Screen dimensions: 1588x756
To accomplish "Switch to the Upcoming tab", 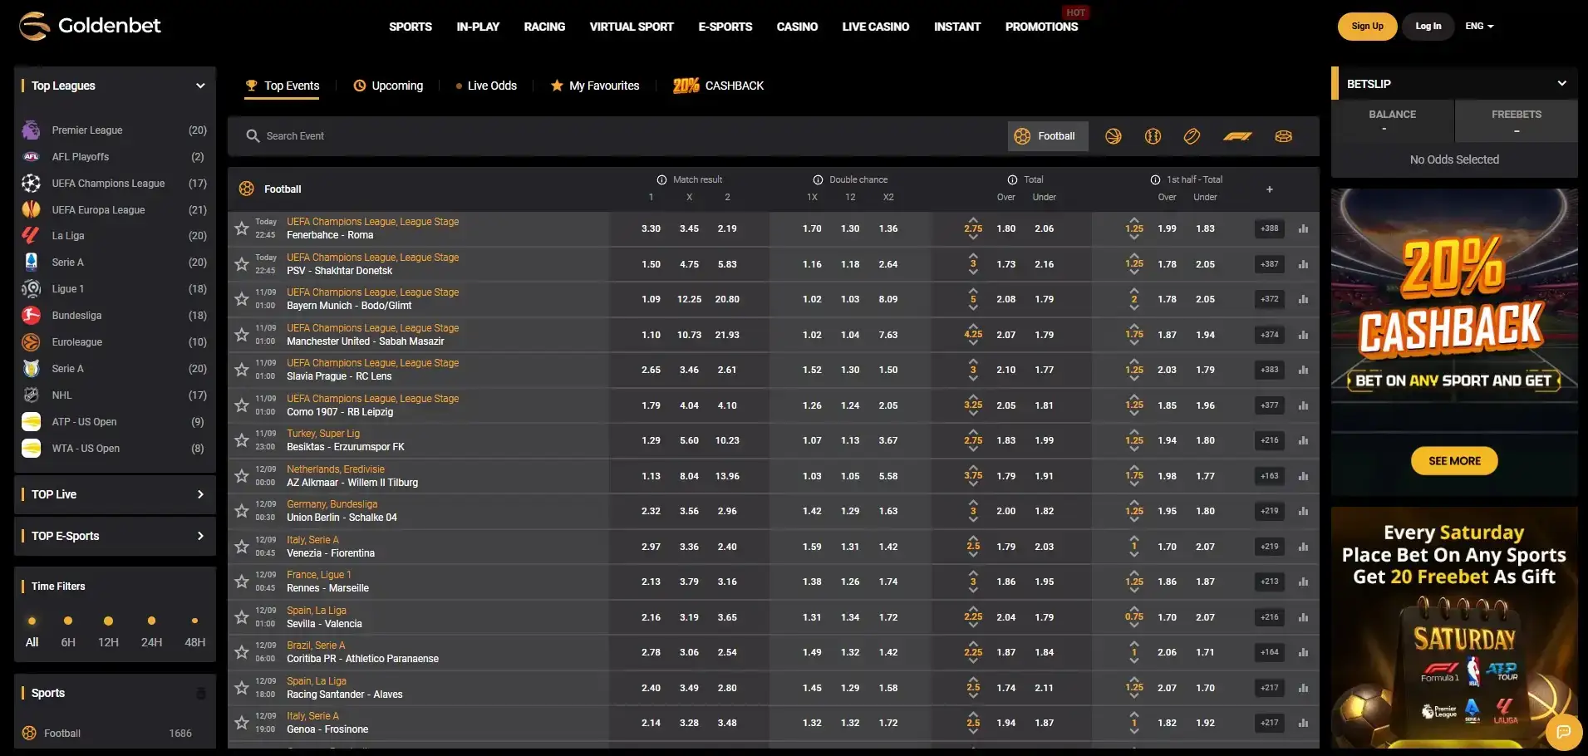I will [x=388, y=86].
